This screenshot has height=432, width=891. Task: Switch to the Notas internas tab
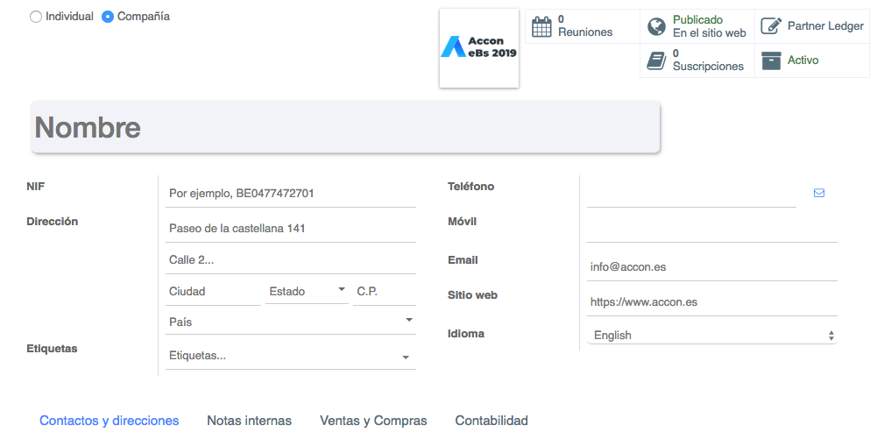point(249,421)
